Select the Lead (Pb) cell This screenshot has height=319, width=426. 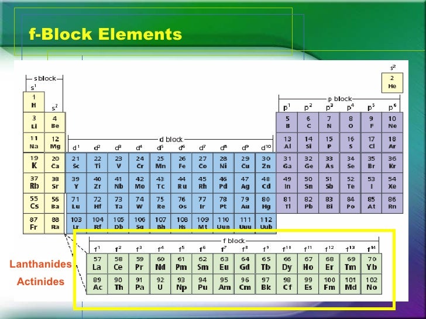pyautogui.click(x=308, y=203)
